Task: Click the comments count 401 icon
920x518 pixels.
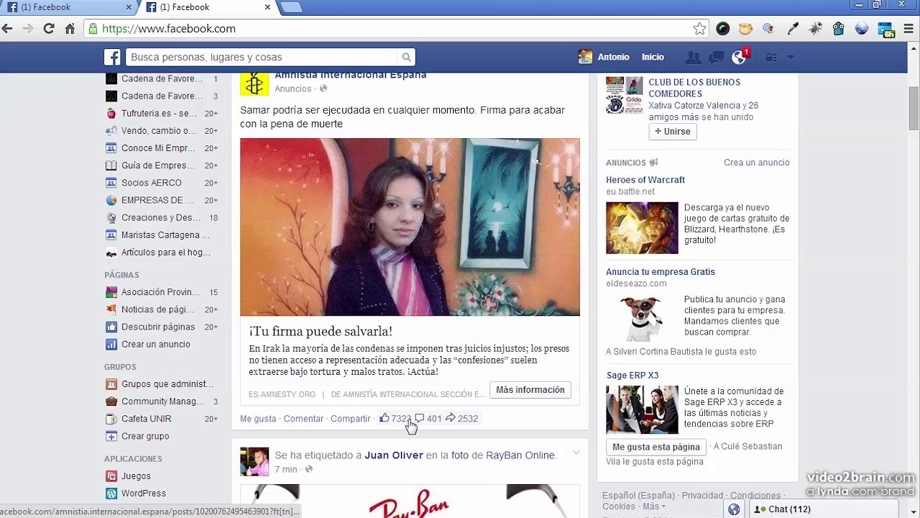Action: [x=428, y=418]
